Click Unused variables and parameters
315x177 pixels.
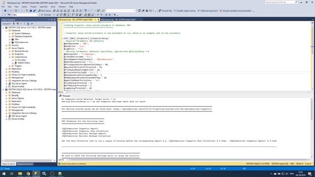(x=235, y=11)
